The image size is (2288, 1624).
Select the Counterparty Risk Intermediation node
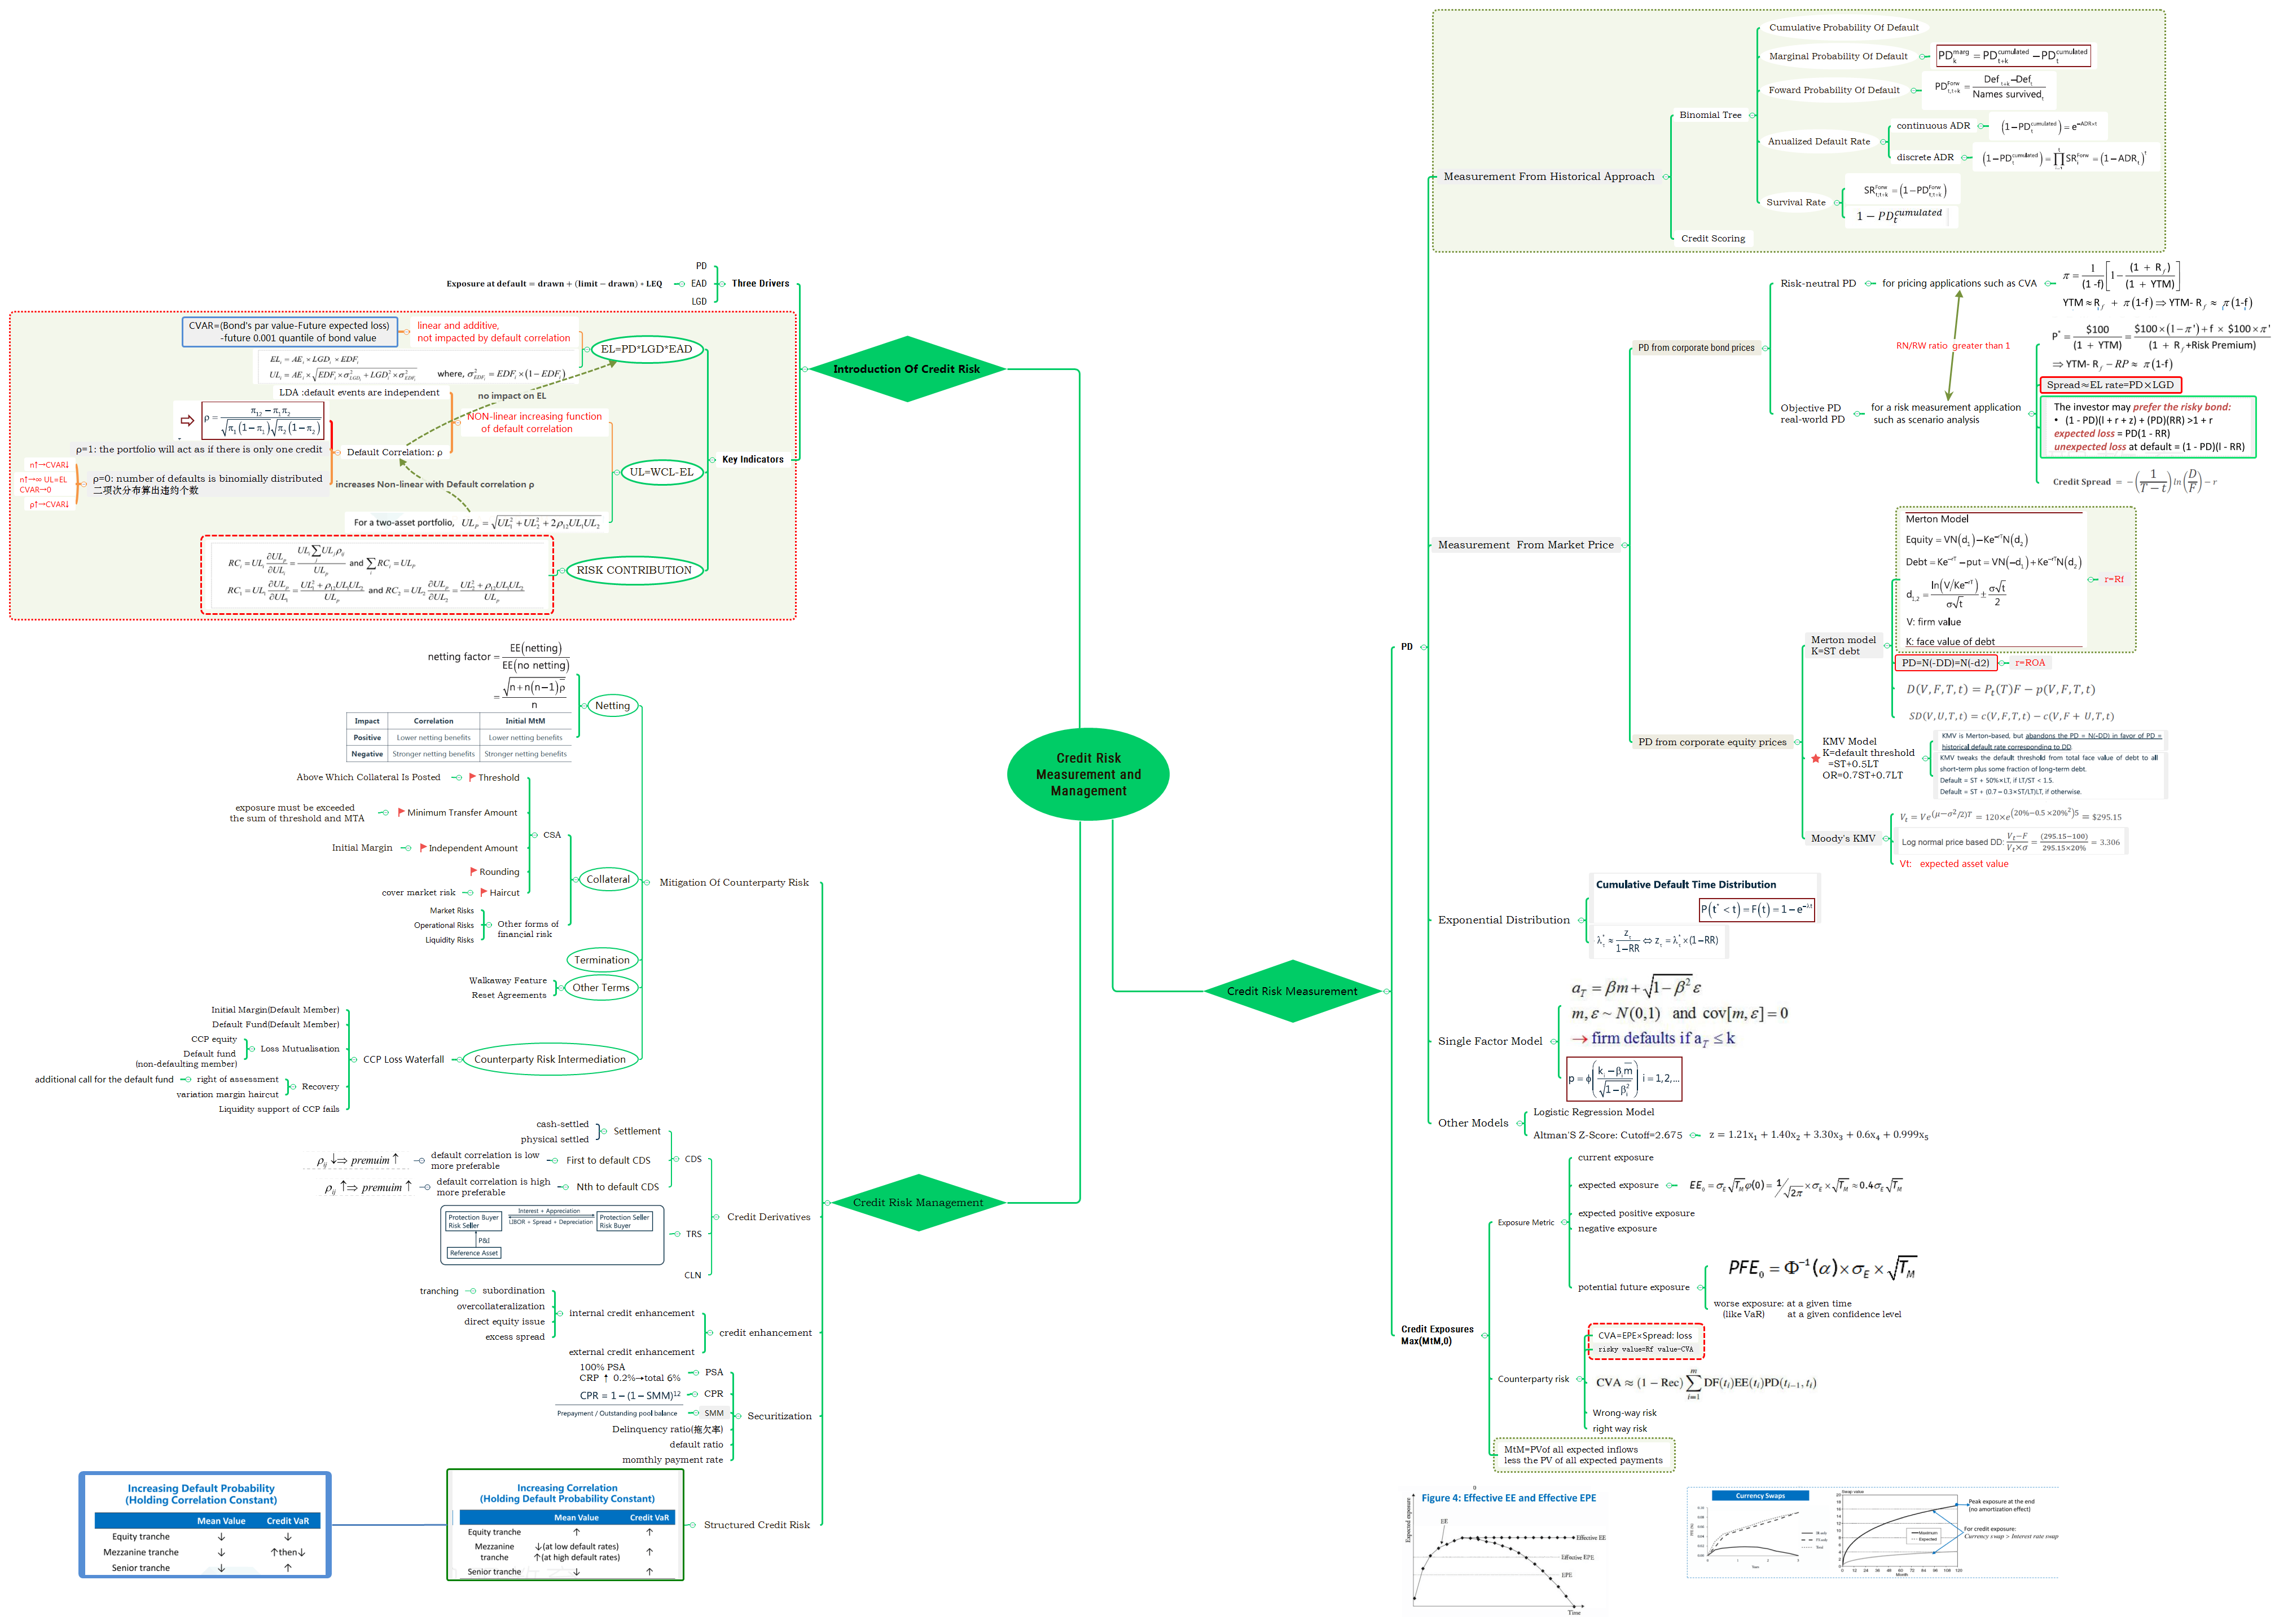[x=549, y=1059]
